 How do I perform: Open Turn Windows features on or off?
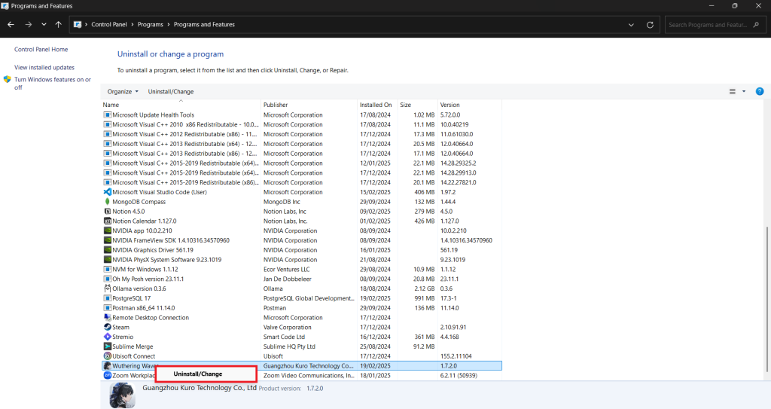coord(52,83)
